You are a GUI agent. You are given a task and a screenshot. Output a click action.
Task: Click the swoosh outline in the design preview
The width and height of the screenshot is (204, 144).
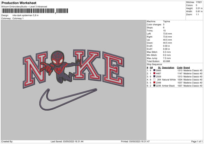pyautogui.click(x=68, y=100)
